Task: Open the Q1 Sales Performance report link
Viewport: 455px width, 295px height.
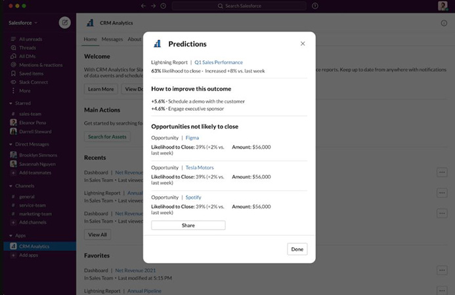Action: tap(219, 62)
